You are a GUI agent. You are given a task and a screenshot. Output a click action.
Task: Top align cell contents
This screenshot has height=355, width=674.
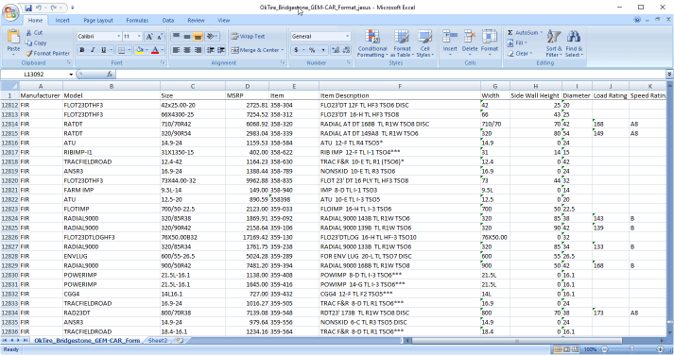(x=176, y=37)
